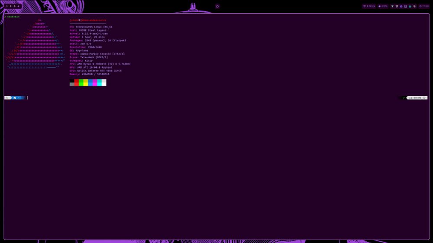Image resolution: width=433 pixels, height=243 pixels.
Task: Click the "Resolution: 2560x1440" line
Action: pyautogui.click(x=86, y=47)
